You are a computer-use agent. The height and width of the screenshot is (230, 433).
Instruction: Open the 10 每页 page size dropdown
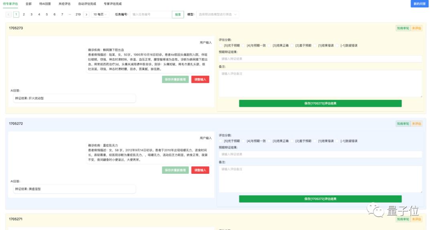[100, 14]
